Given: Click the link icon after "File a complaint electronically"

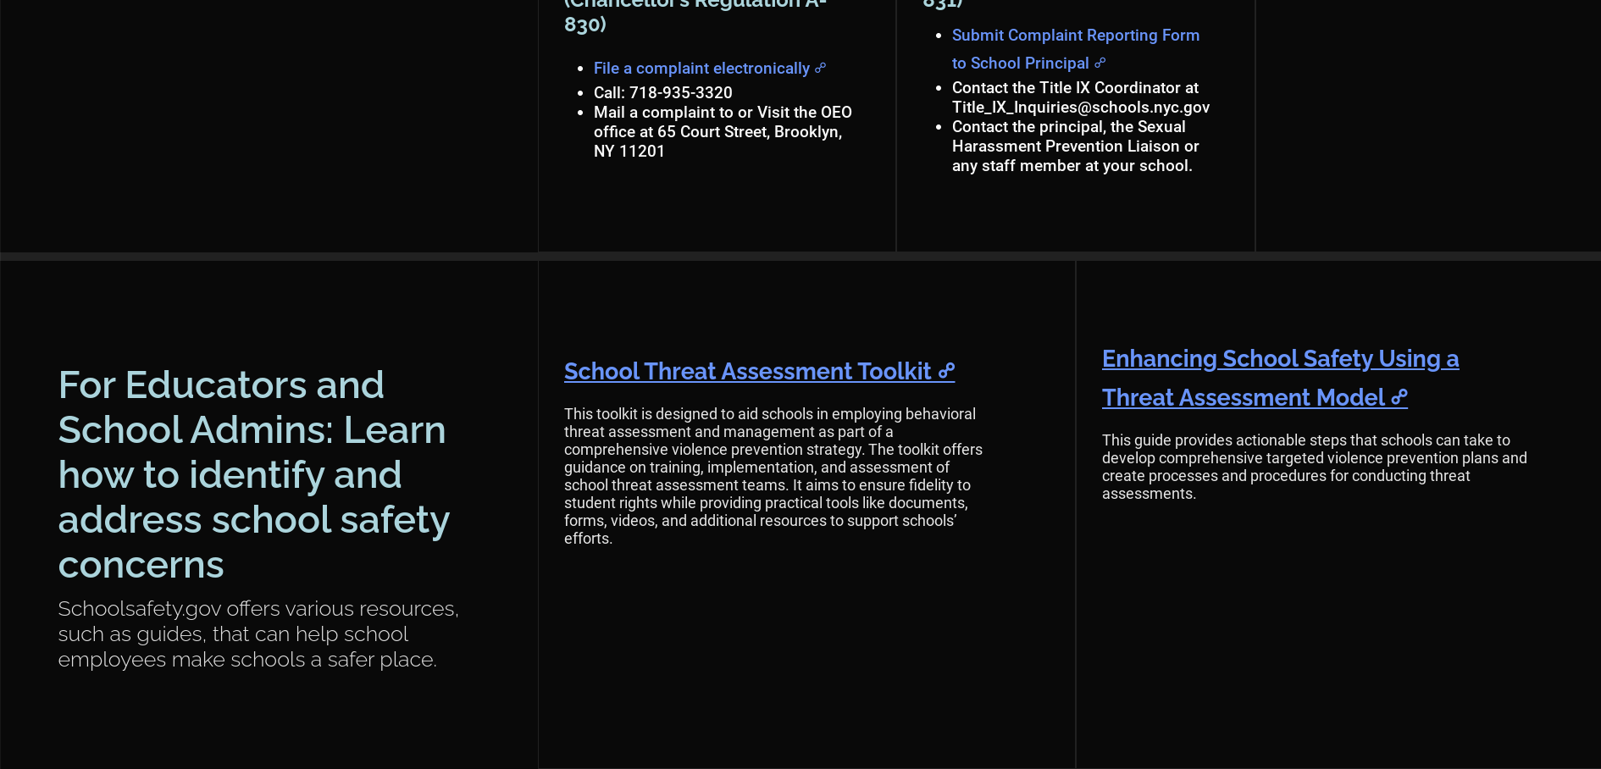Looking at the screenshot, I should pyautogui.click(x=819, y=69).
